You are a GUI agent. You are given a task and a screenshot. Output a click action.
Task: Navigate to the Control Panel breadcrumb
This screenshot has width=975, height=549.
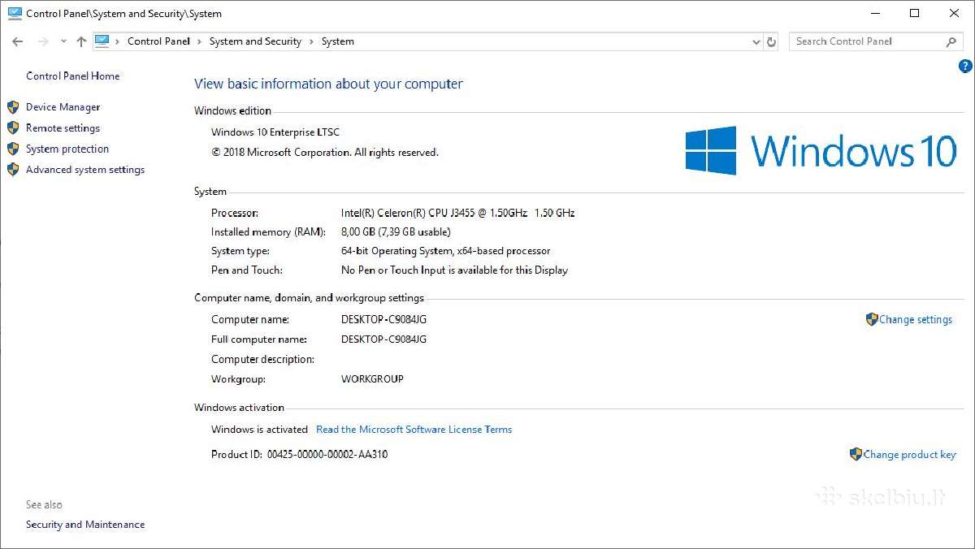coord(158,41)
